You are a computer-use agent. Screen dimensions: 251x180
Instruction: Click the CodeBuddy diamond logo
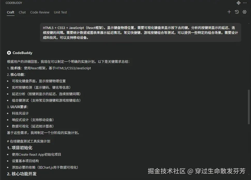click(x=9, y=53)
